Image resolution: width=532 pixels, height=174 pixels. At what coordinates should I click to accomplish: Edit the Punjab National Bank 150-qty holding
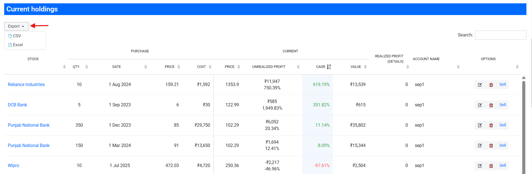[480, 145]
